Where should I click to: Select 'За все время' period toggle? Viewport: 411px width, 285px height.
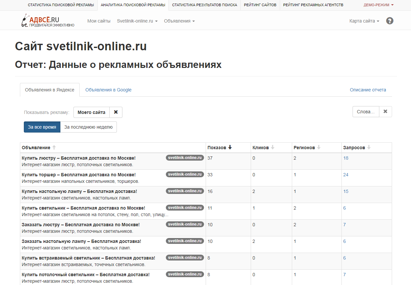(42, 127)
